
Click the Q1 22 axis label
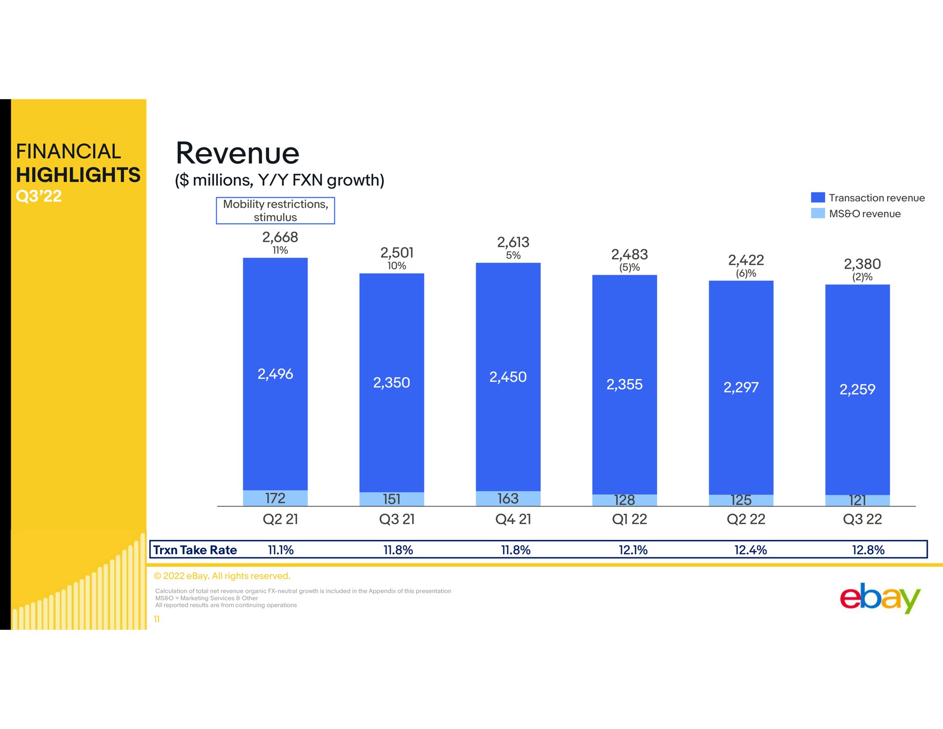pos(630,519)
